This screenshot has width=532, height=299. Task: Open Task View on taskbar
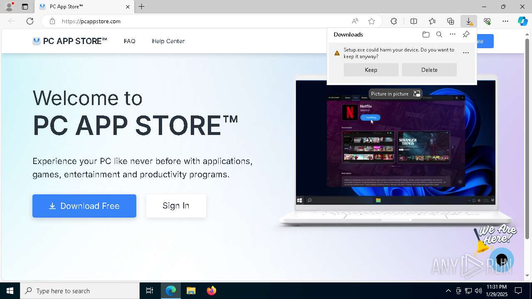(x=150, y=291)
